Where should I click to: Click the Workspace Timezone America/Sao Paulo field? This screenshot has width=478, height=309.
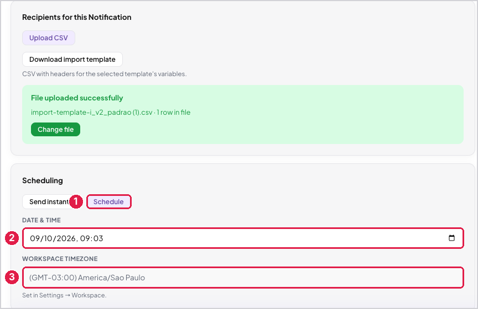point(243,278)
